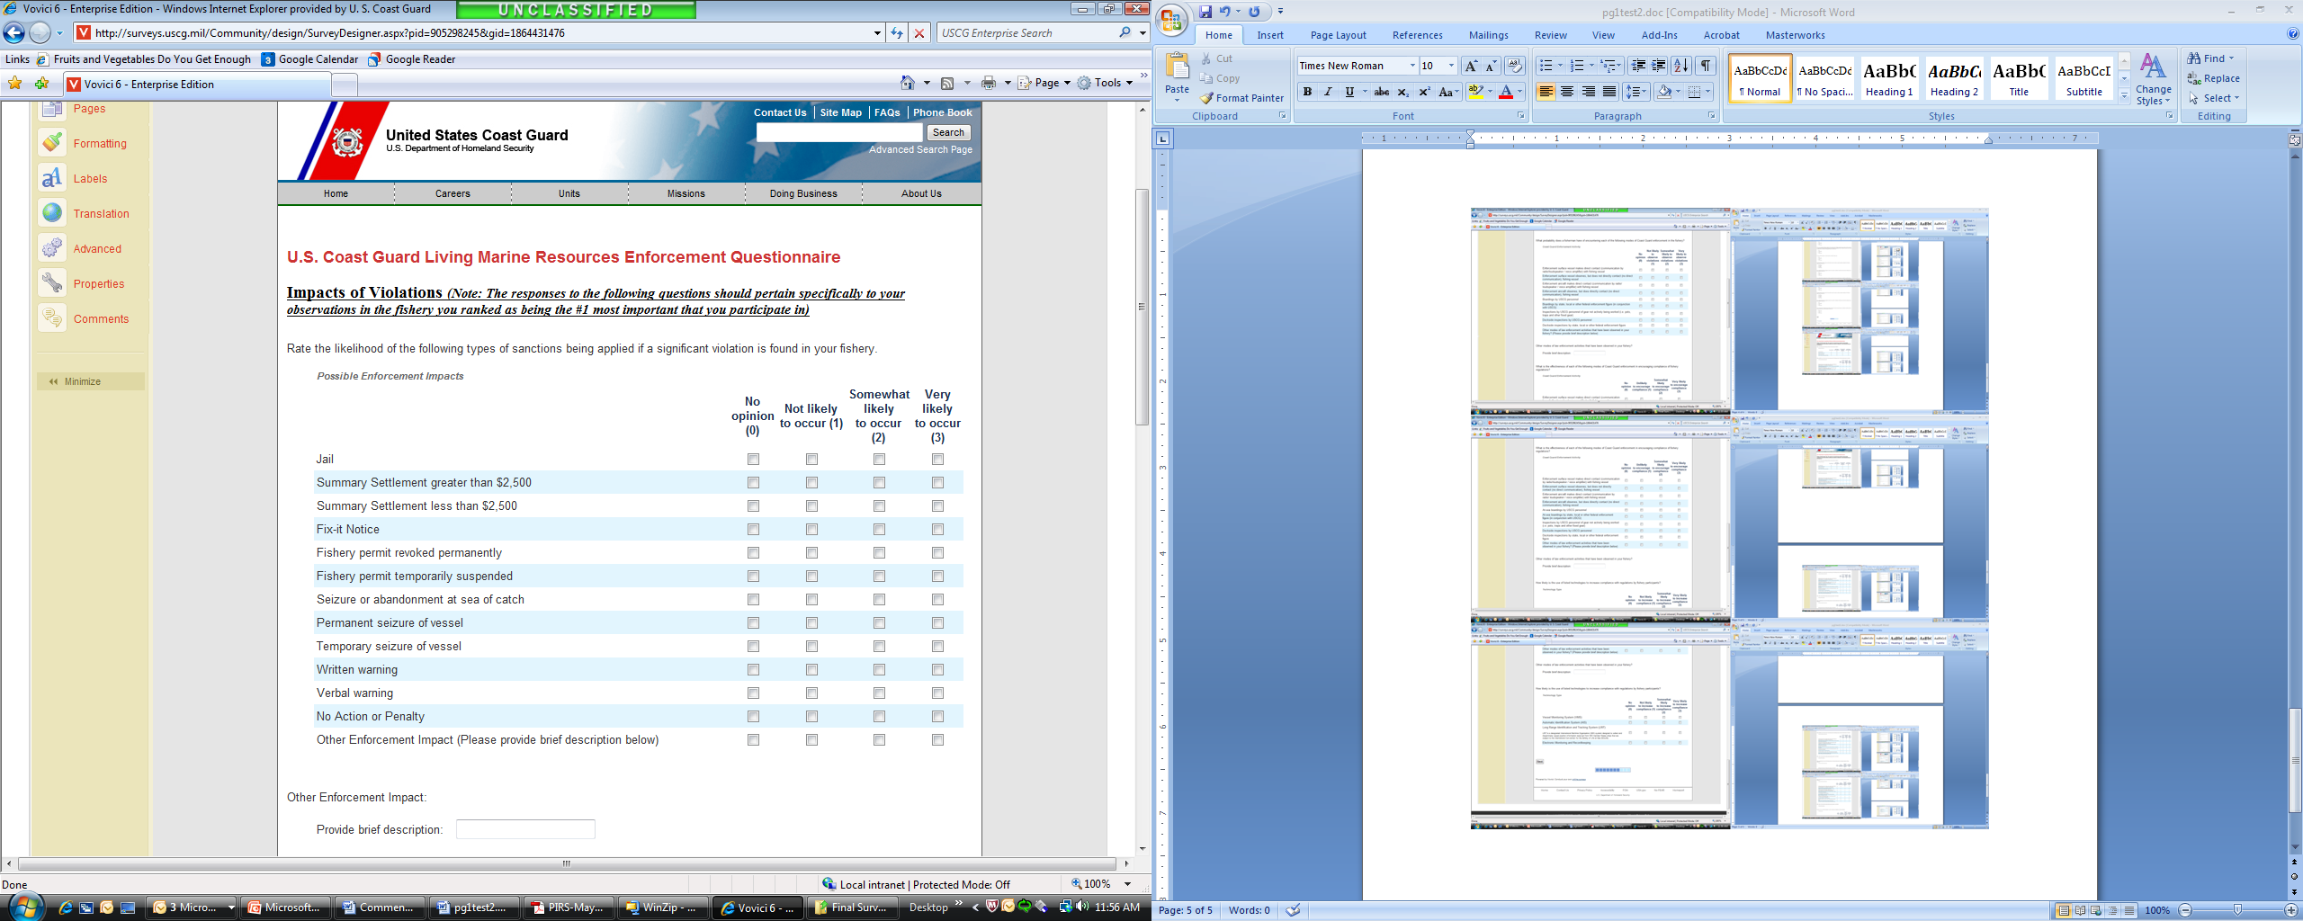Open the Formatting icon in Vovici sidebar

click(53, 143)
